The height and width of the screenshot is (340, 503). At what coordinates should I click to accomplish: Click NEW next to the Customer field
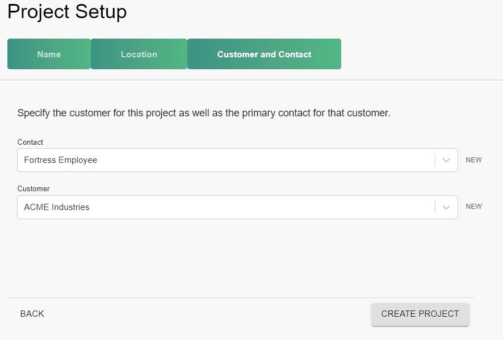[473, 207]
